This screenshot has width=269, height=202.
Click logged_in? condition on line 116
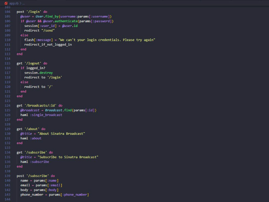tap(36, 68)
